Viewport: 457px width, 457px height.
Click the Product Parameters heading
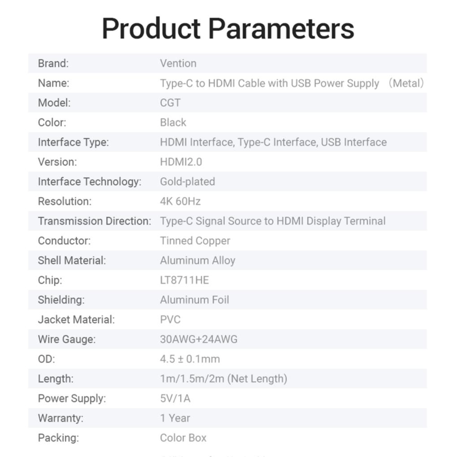(x=228, y=29)
